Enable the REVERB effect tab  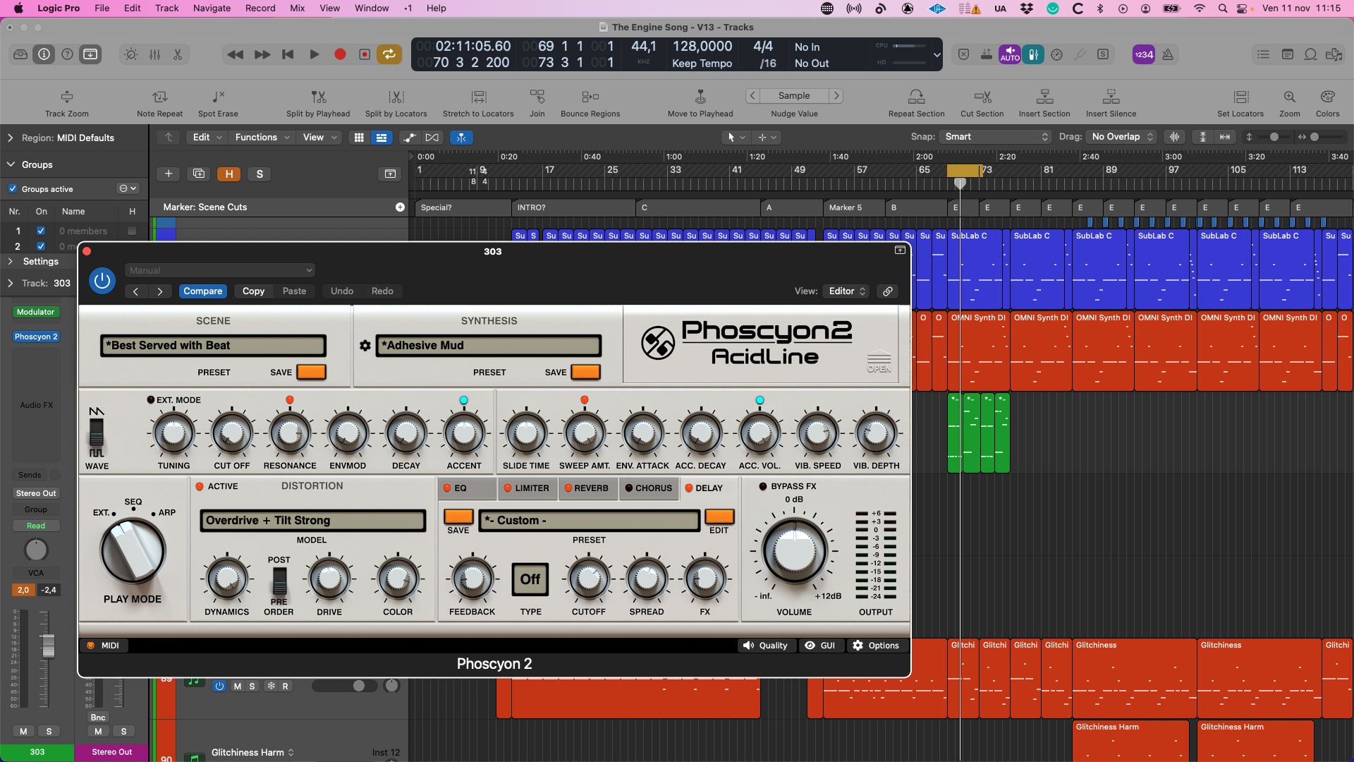(587, 488)
